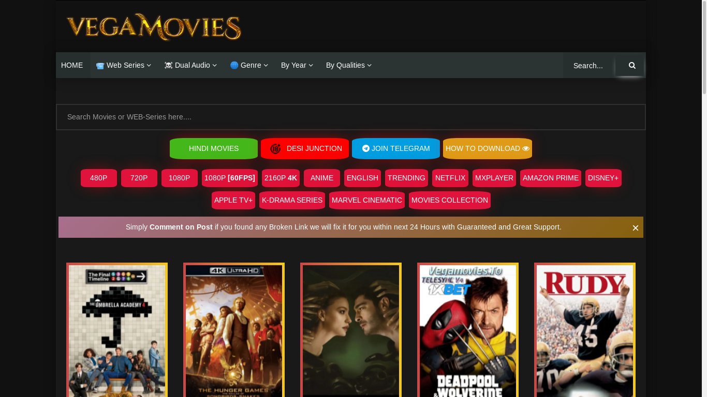Click the Join Telegram button
This screenshot has height=397, width=707.
tap(396, 148)
